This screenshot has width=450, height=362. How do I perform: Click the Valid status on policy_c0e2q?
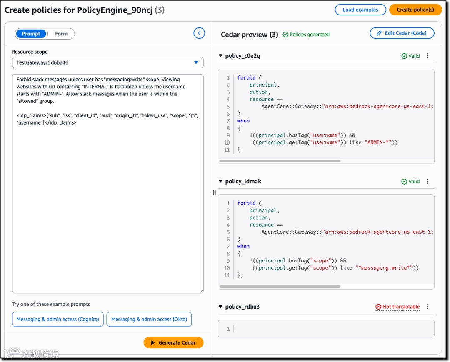tap(410, 56)
